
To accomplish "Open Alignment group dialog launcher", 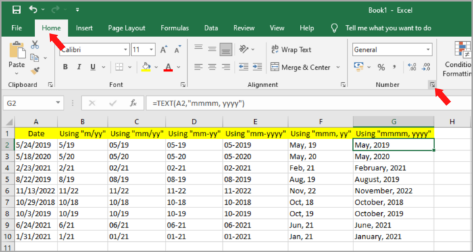I will [x=343, y=85].
